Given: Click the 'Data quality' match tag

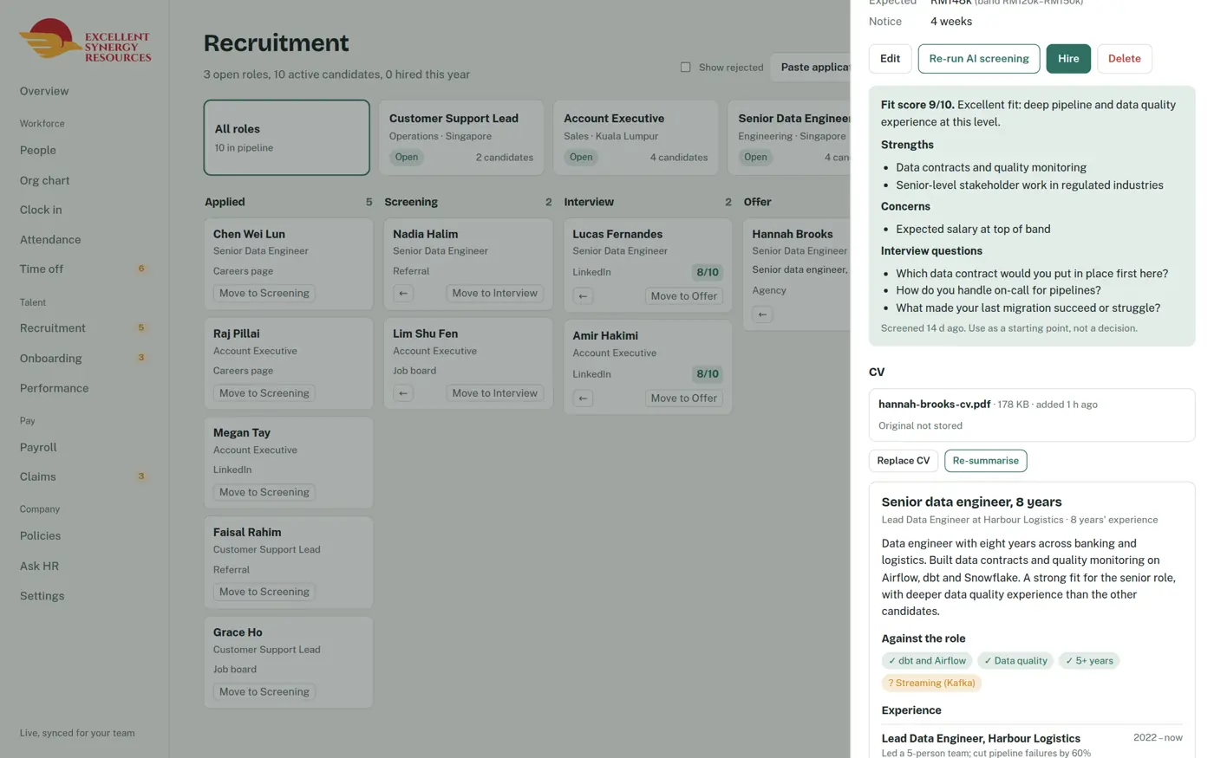Looking at the screenshot, I should [1015, 661].
